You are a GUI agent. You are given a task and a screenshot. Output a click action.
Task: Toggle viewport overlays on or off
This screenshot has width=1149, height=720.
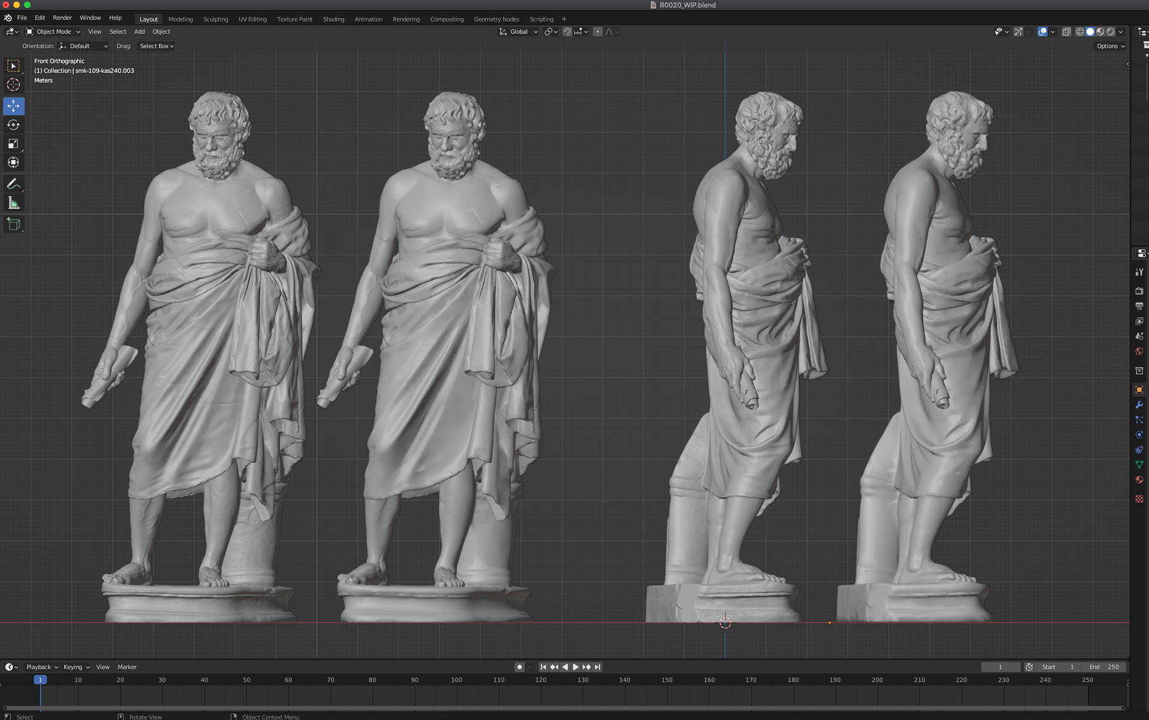(x=1042, y=32)
